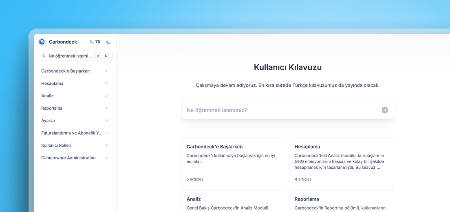Select Analiz in the sidebar
The image size is (450, 212).
tap(47, 95)
